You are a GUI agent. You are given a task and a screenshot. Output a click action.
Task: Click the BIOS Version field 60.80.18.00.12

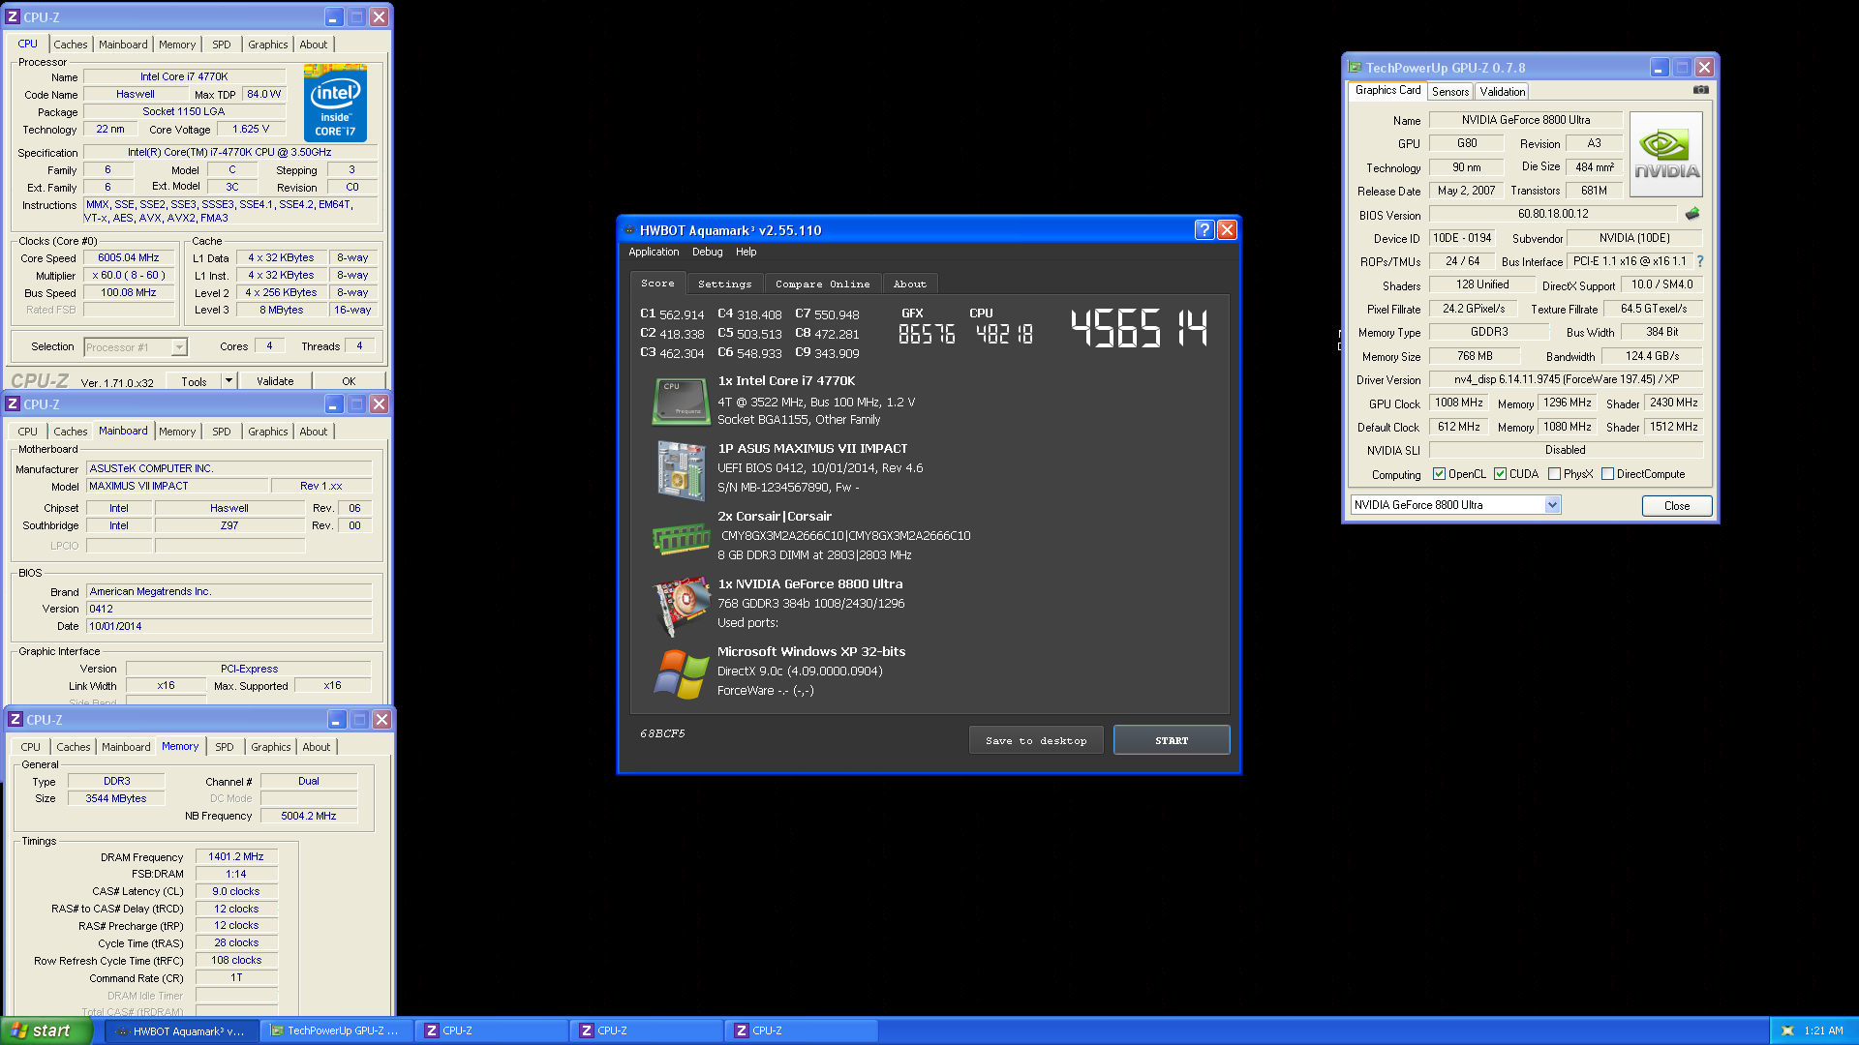pyautogui.click(x=1553, y=214)
